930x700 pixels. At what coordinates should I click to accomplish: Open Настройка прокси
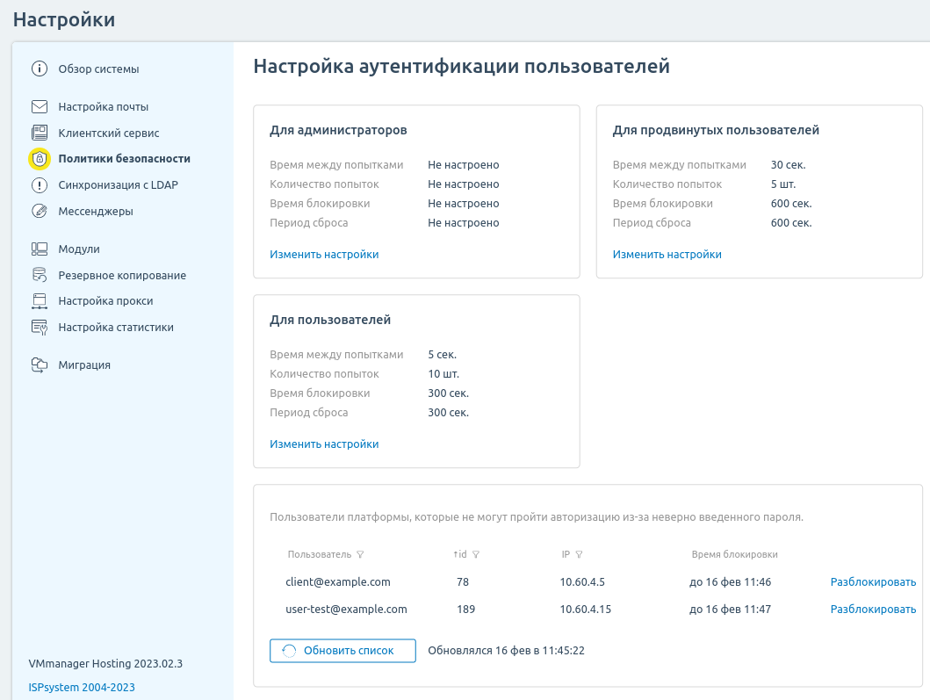105,300
